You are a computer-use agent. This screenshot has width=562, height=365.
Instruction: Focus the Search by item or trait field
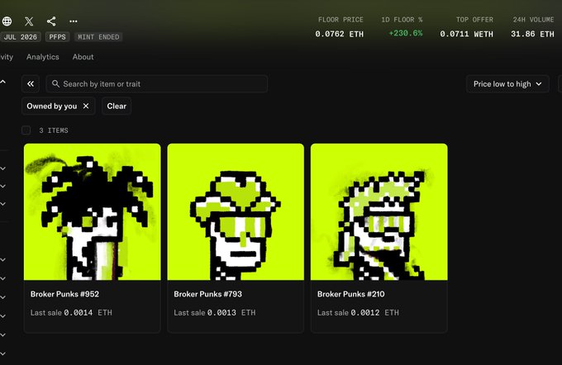pyautogui.click(x=157, y=83)
